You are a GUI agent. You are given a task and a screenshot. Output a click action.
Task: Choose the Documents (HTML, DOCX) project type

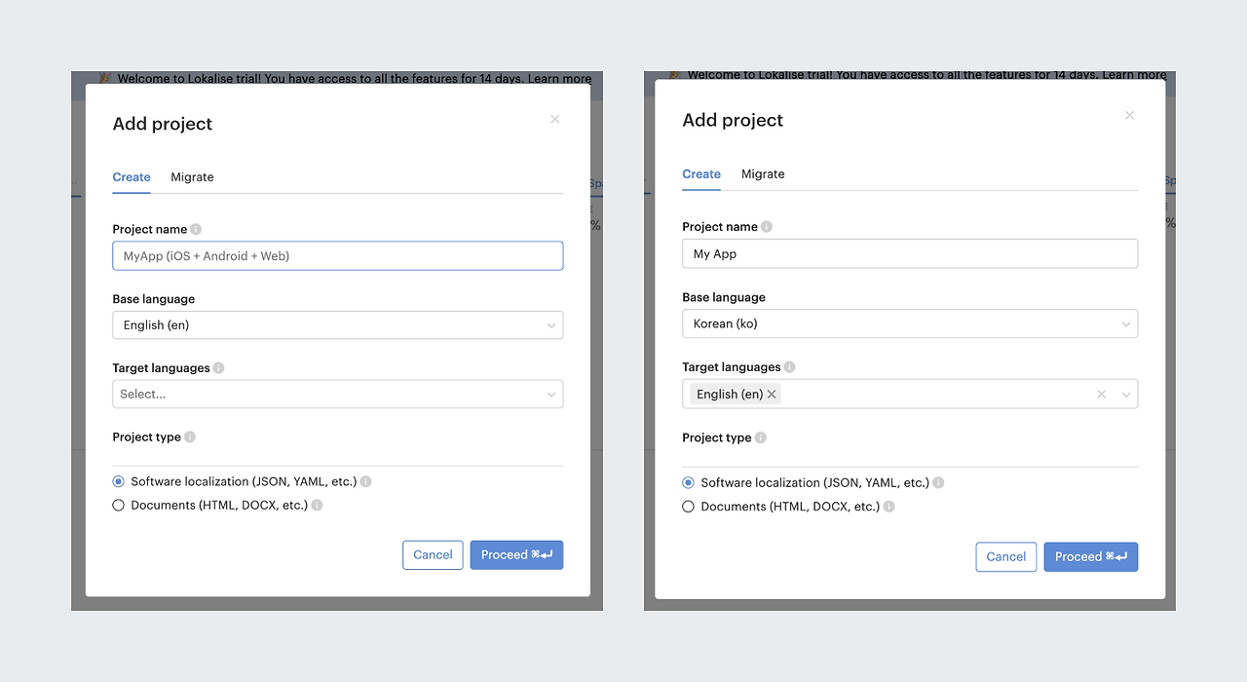[118, 505]
